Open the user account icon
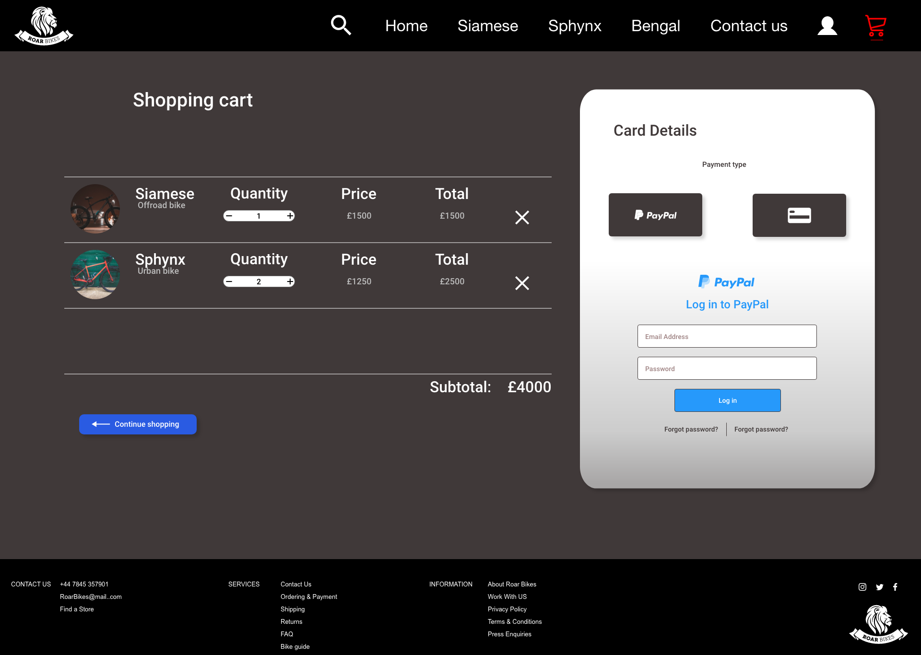This screenshot has height=655, width=921. [827, 26]
